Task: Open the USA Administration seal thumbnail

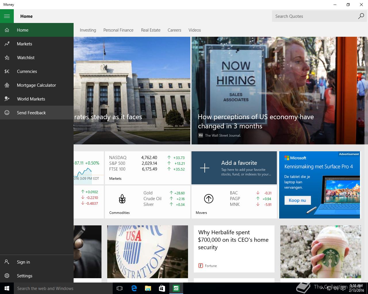Action: (147, 252)
